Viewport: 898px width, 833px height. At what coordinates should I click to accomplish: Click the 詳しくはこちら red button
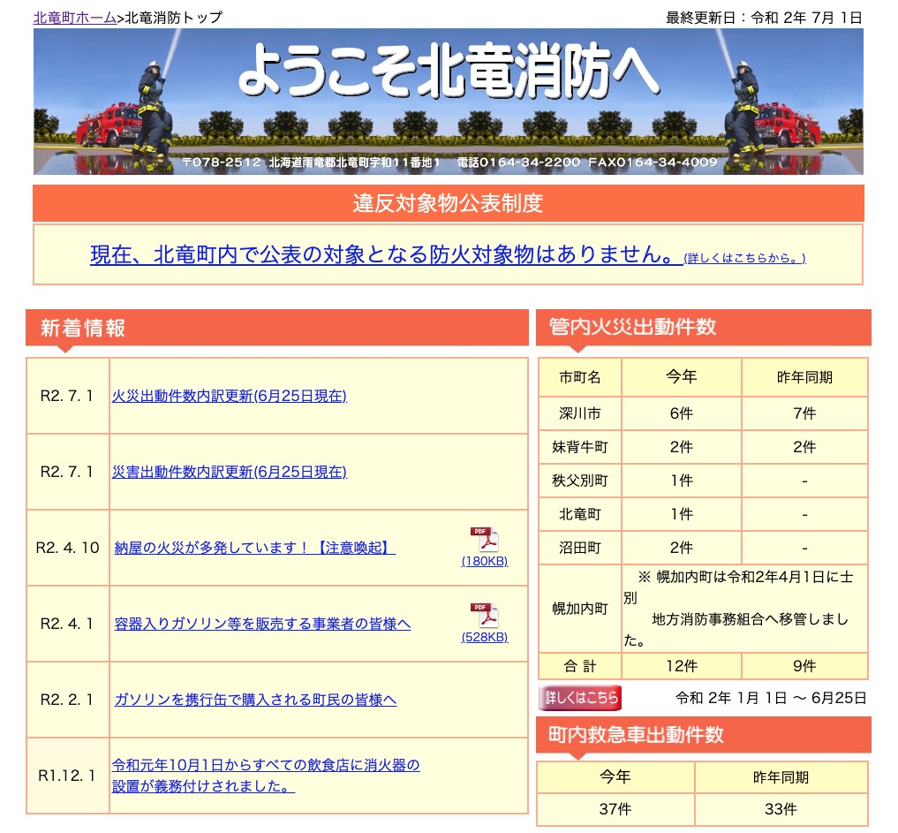coord(579,698)
